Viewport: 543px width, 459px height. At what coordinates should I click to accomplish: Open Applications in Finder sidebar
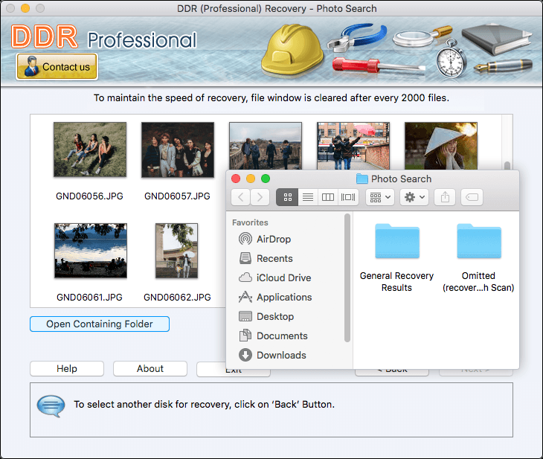pyautogui.click(x=275, y=298)
